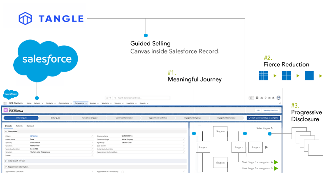Screen dimensions: 329x173
Task: Click green arrow for navigation B
Action: pyautogui.click(x=276, y=168)
